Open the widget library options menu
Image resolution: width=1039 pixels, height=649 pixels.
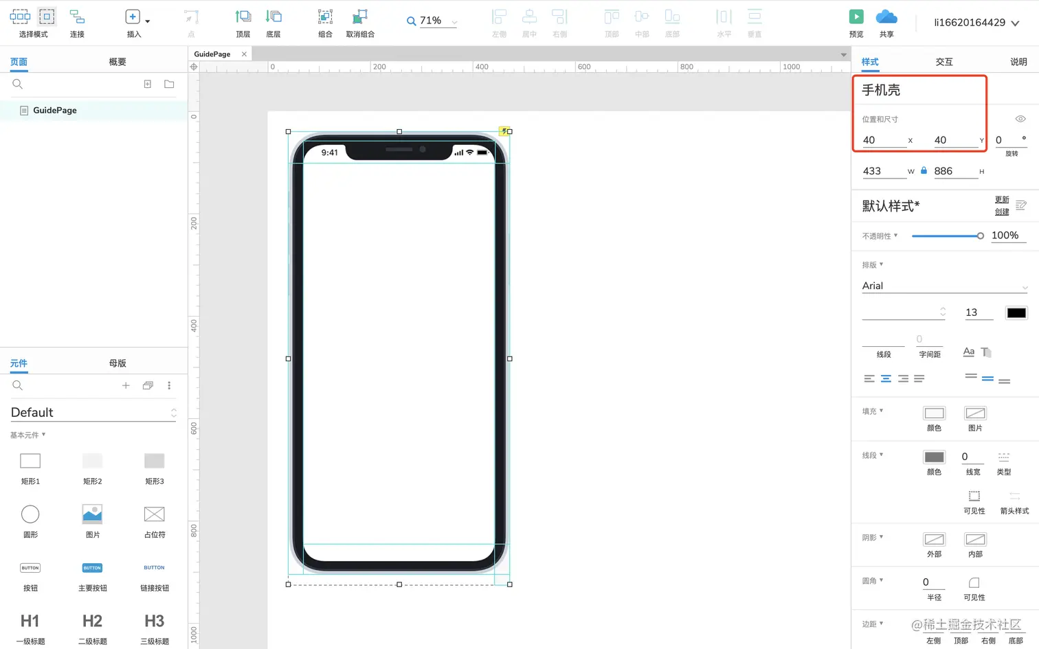click(169, 385)
